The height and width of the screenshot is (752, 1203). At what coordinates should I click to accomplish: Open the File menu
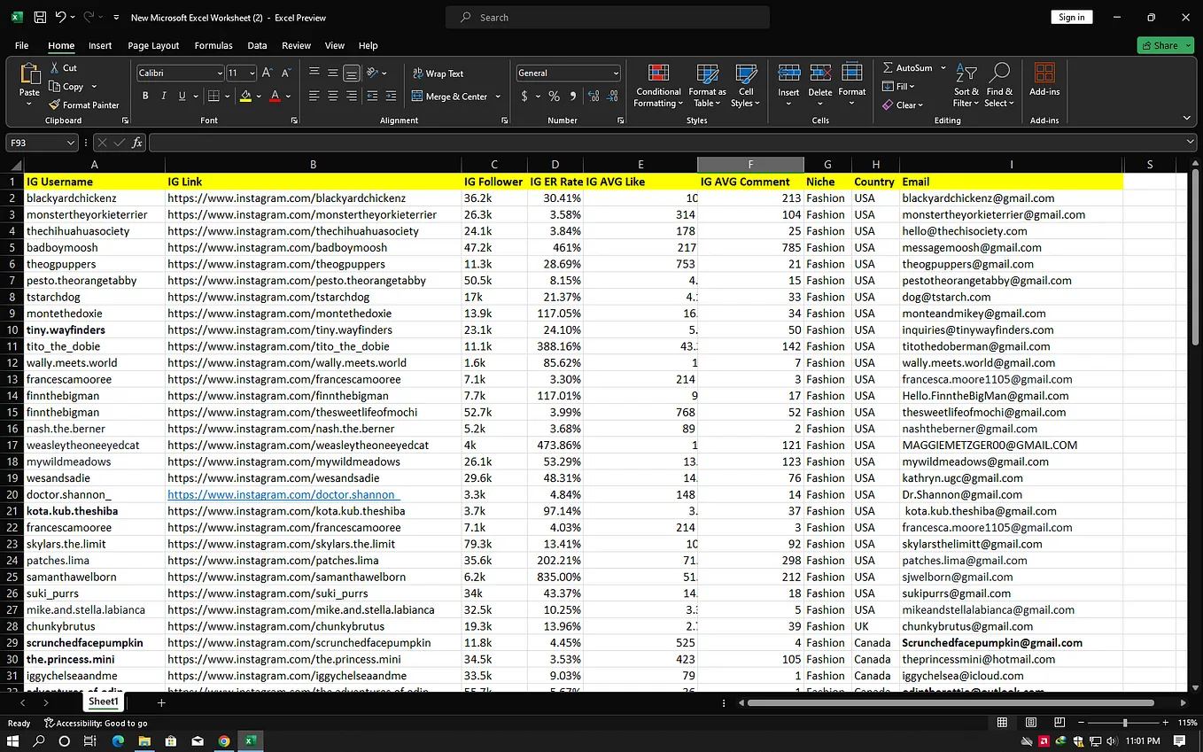point(21,45)
